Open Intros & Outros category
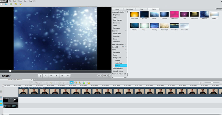The width and height of the screenshot is (222, 115). point(118,71)
